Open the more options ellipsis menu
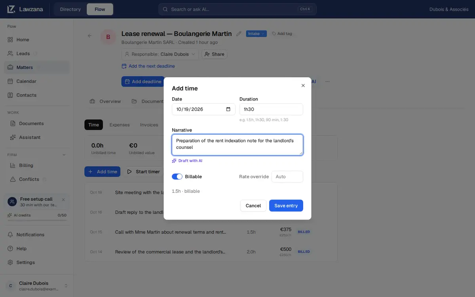The height and width of the screenshot is (297, 475). pos(327,82)
